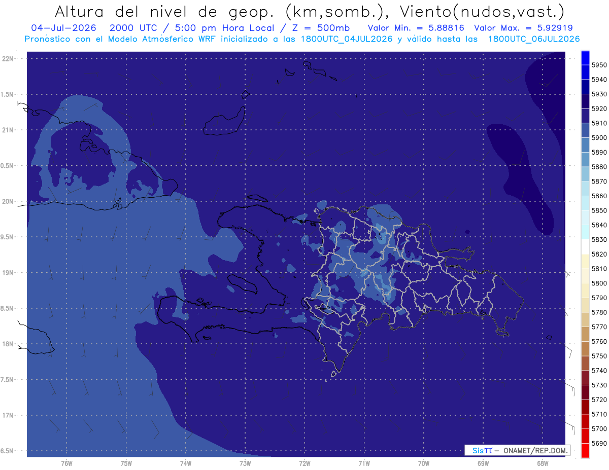Click the 20N latitude label
Viewport: 609px width, 470px height.
pos(7,201)
